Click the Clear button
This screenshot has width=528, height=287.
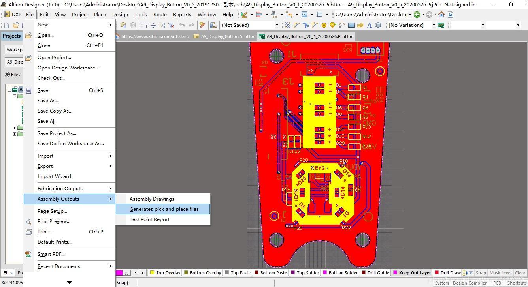pos(520,273)
